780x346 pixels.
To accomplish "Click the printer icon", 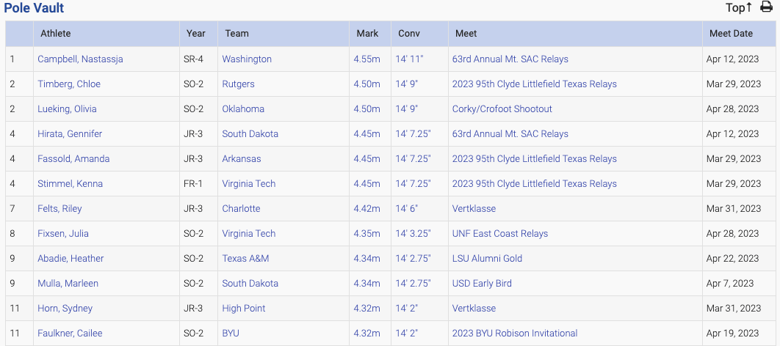I will (x=766, y=7).
